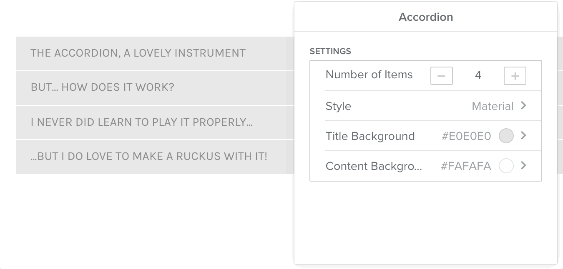Open the Material style dropdown value
This screenshot has height=269, width=563.
point(493,106)
